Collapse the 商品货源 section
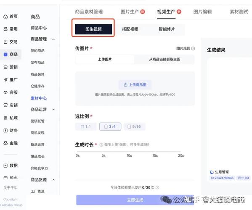The width and height of the screenshot is (252, 210). click(53, 180)
